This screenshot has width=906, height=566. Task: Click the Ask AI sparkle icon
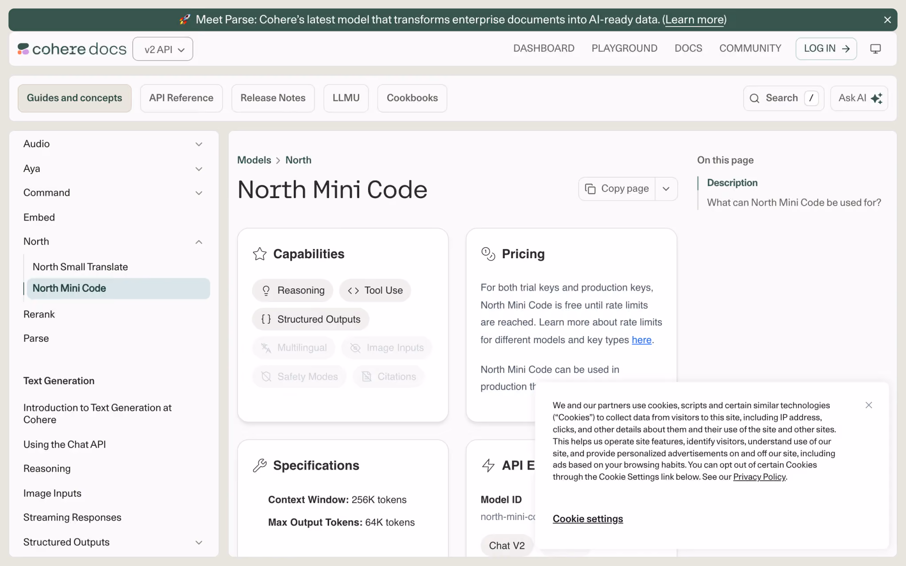point(876,98)
